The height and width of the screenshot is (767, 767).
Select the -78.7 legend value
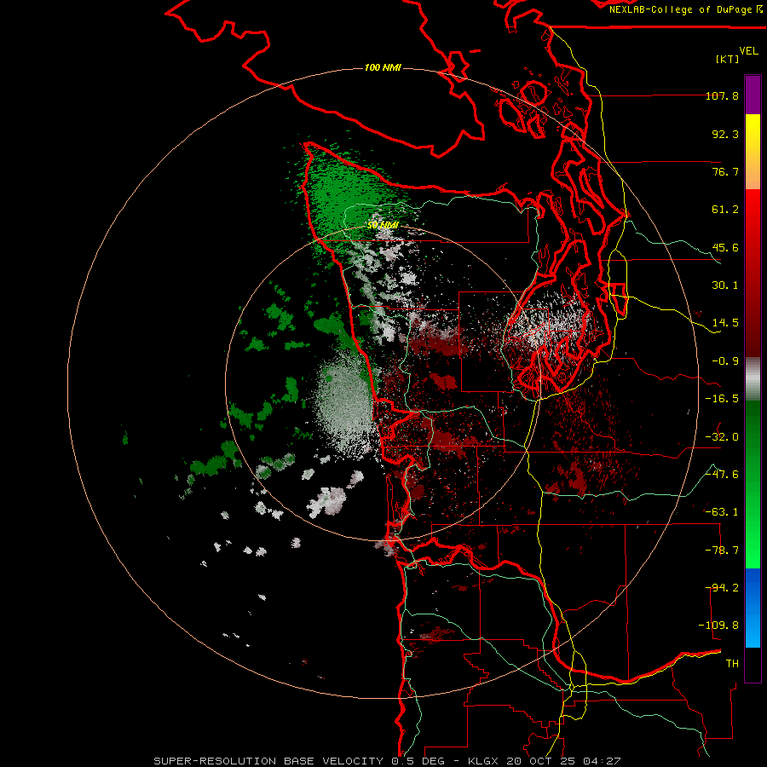pos(722,551)
